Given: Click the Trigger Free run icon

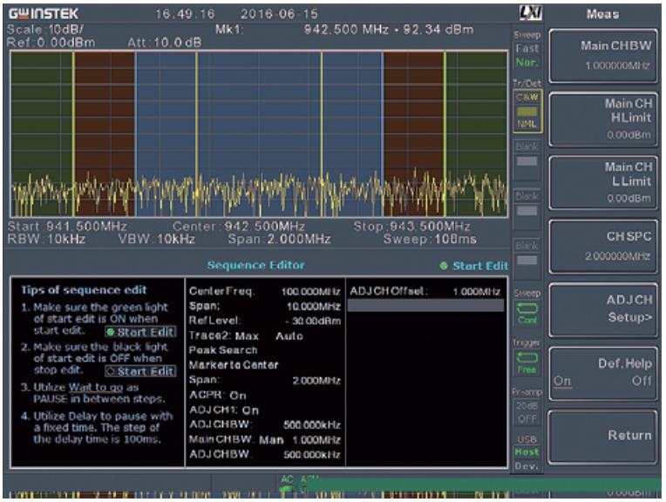Looking at the screenshot, I should tap(527, 363).
